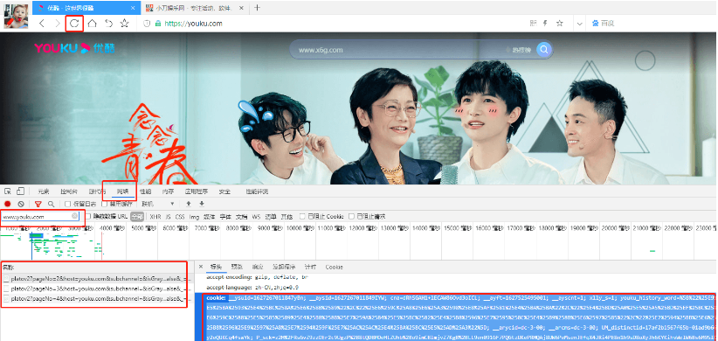Open the 计时 (Timing) request detail tab
This screenshot has height=341, width=718.
(x=310, y=267)
